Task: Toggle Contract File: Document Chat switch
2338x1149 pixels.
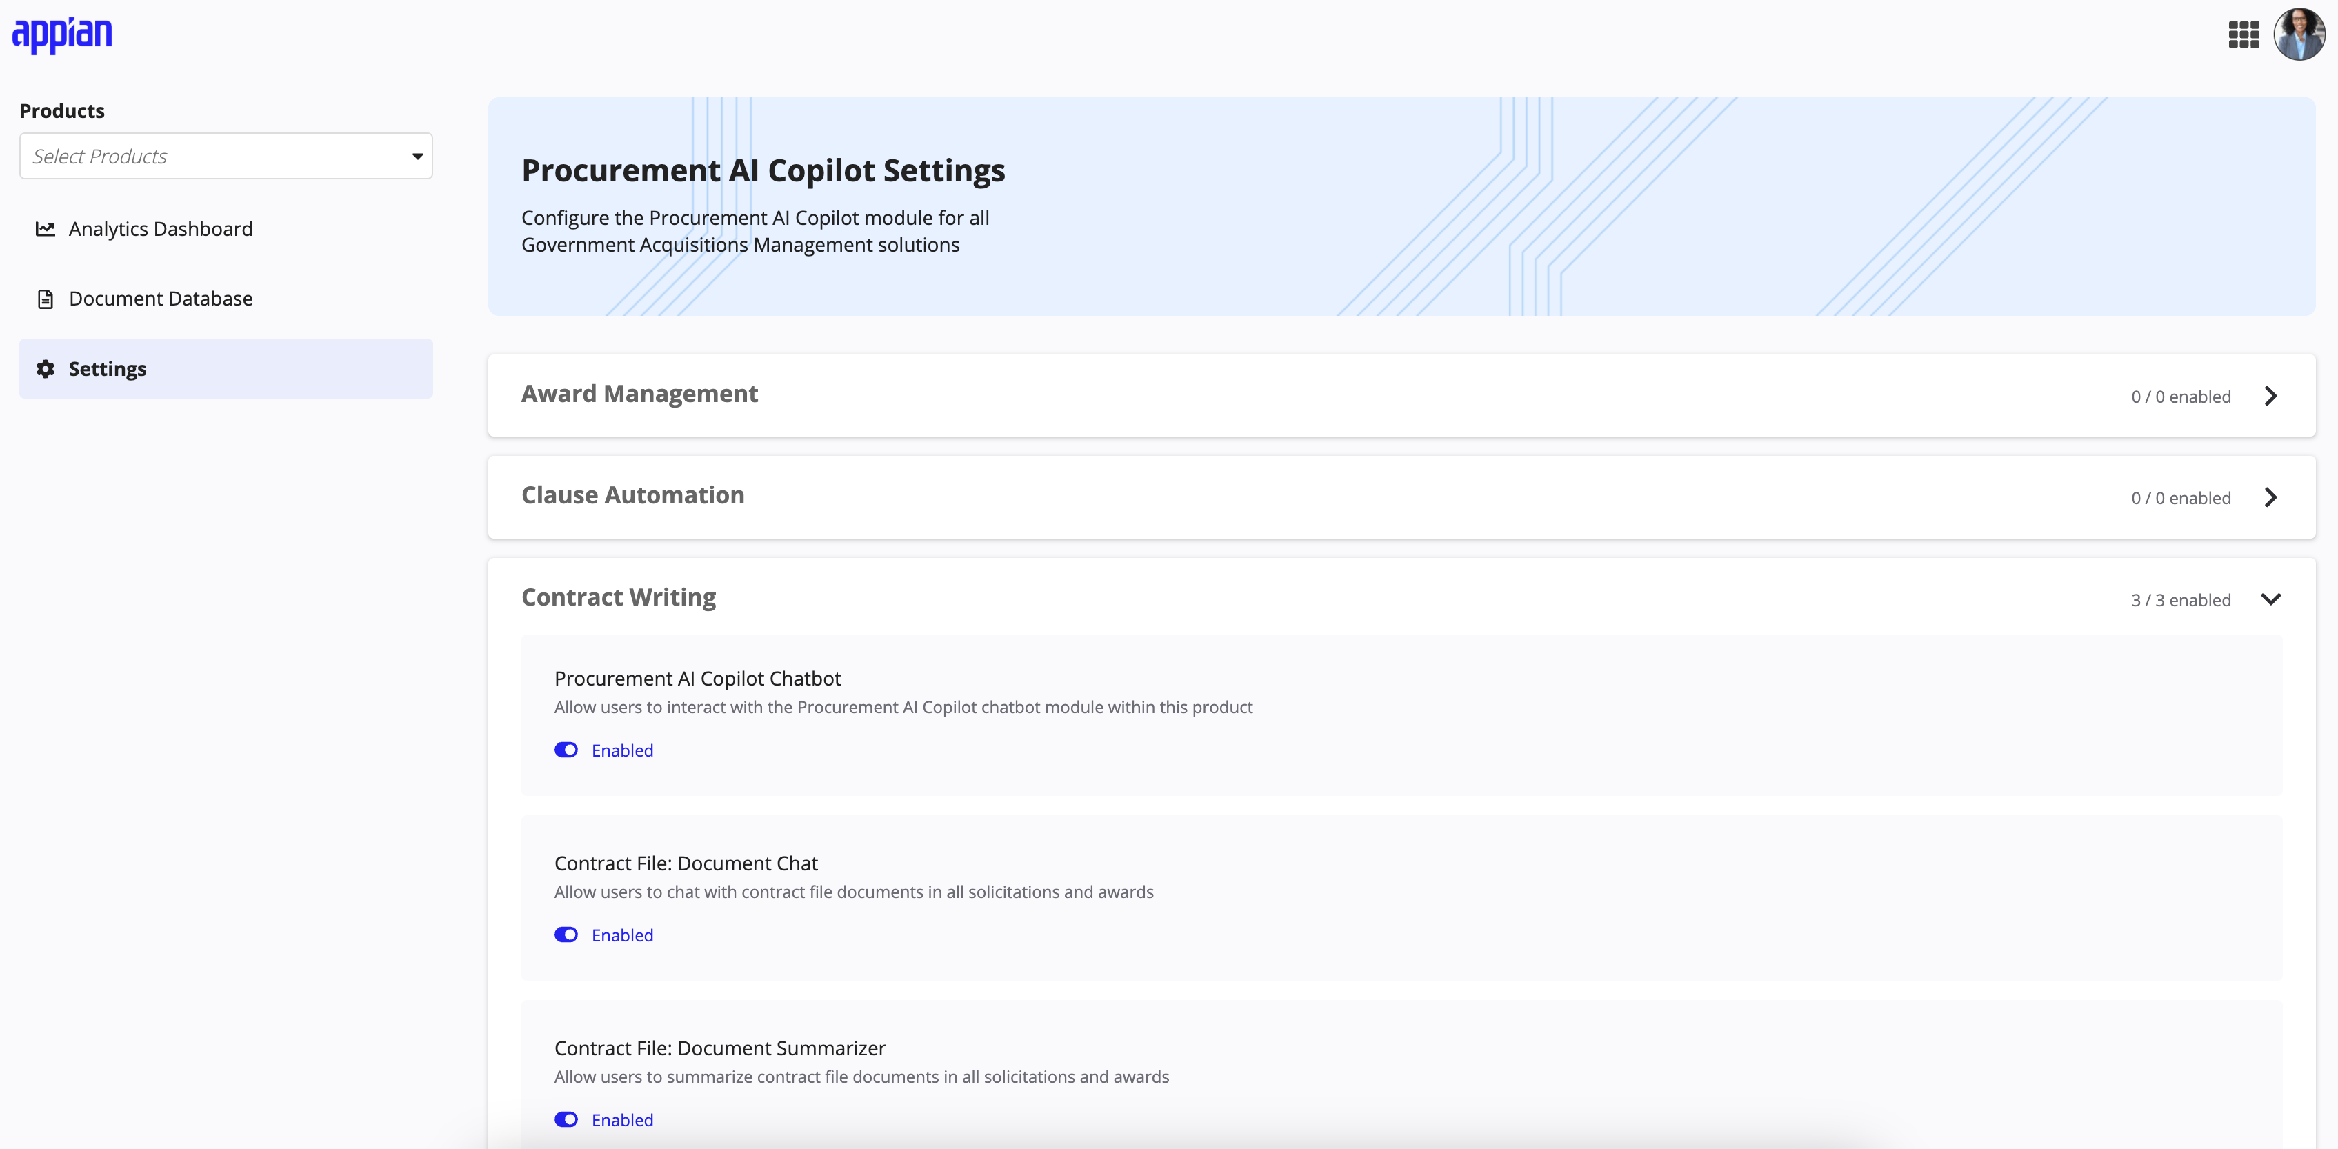Action: point(566,935)
